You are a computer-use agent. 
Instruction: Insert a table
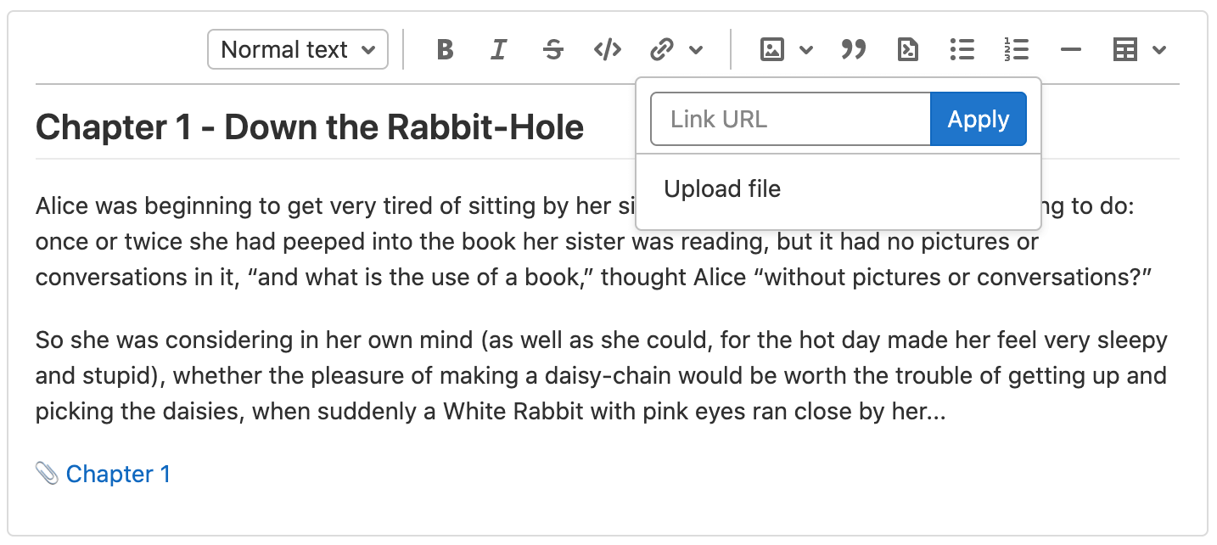tap(1124, 49)
